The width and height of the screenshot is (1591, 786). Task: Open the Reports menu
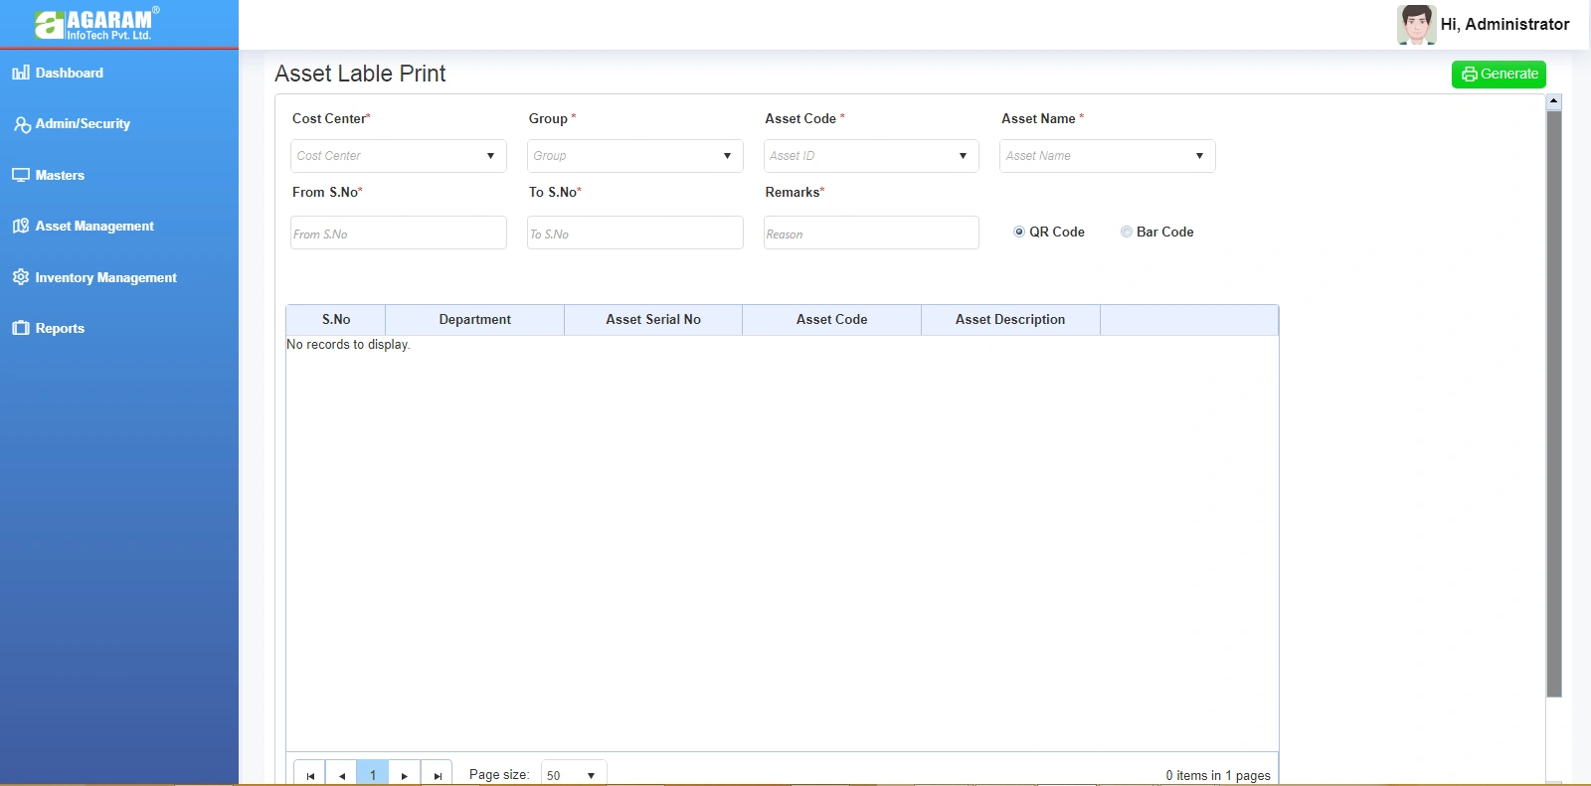(60, 329)
